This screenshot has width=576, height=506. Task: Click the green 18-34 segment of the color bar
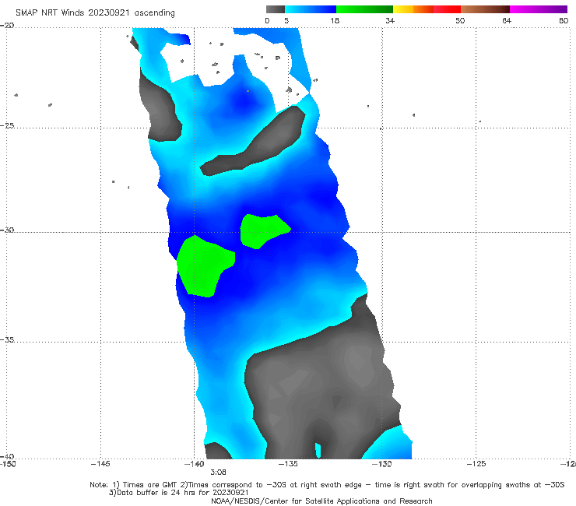(x=364, y=9)
